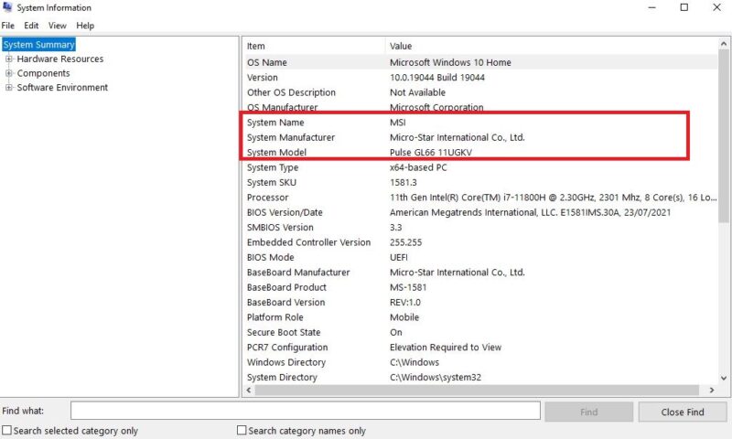Click the horizontal scrollbar left arrow

pyautogui.click(x=249, y=390)
